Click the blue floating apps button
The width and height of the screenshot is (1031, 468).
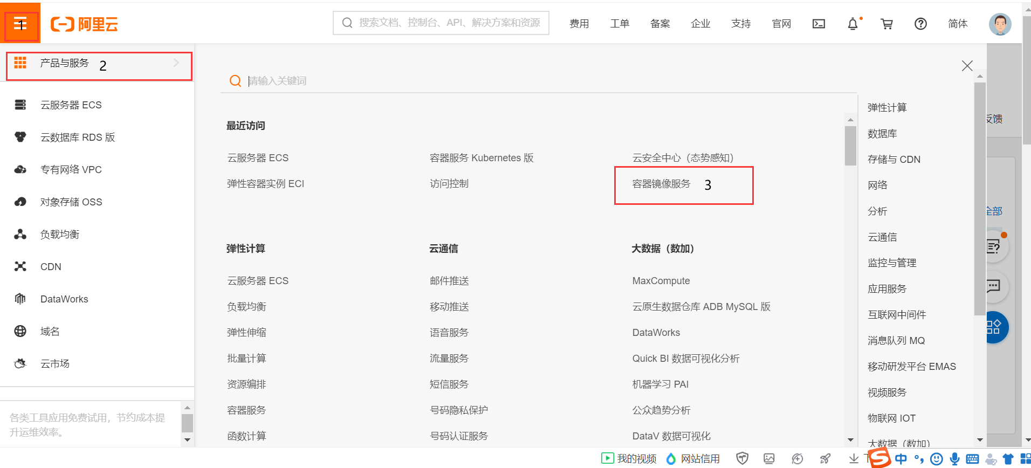(995, 327)
